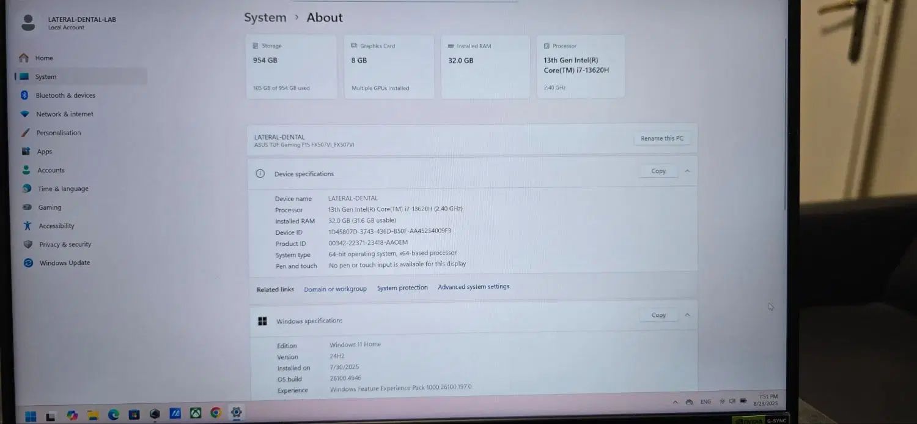Open Network & internet settings
917x424 pixels.
(x=81, y=114)
